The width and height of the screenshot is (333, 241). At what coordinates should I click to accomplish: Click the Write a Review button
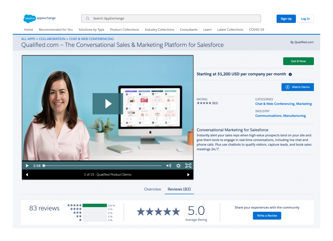[267, 216]
